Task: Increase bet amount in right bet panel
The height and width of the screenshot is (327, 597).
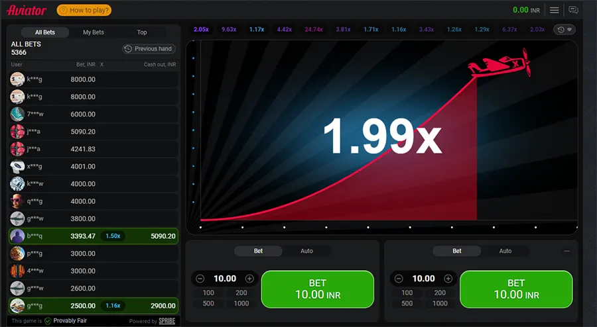Action: tap(448, 279)
